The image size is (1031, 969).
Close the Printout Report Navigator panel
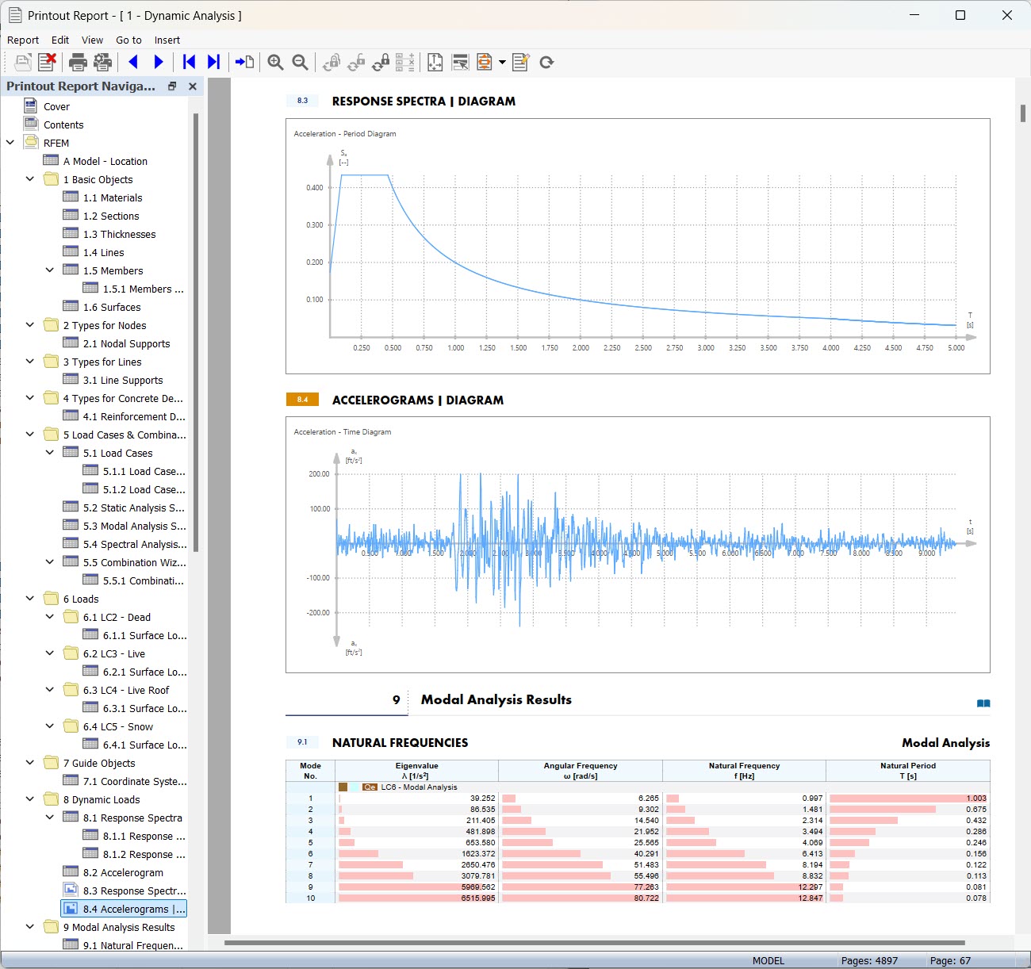192,86
